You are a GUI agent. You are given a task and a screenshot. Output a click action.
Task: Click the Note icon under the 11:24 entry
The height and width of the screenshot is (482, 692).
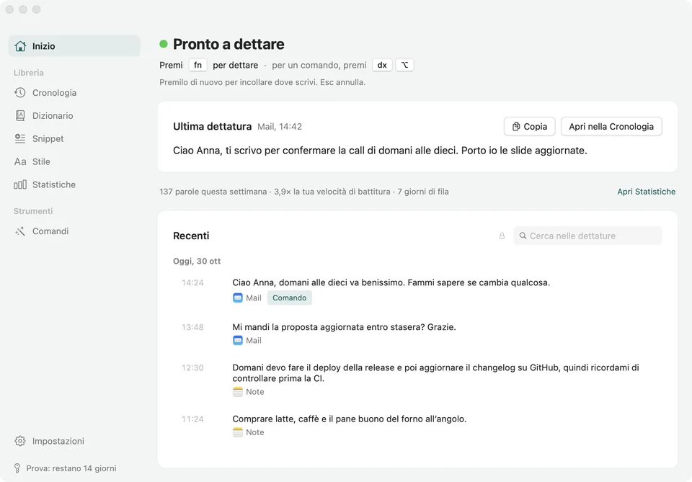[x=237, y=432]
